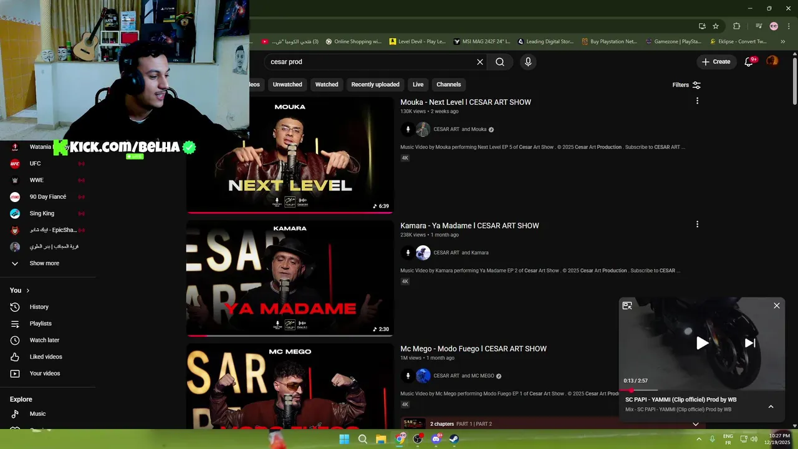Open Watch later in sidebar
This screenshot has width=798, height=449.
(44, 340)
